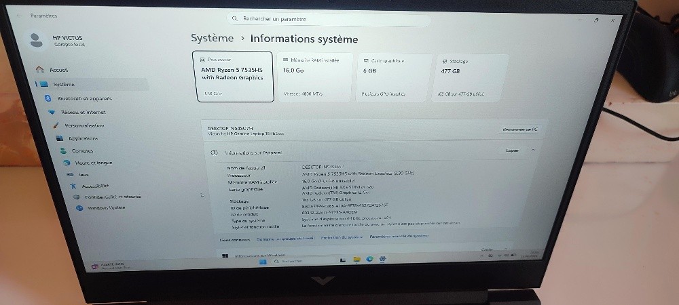Click the Stylet et fonction tactile description
Image resolution: width=679 pixels, height=305 pixels.
tap(381, 224)
